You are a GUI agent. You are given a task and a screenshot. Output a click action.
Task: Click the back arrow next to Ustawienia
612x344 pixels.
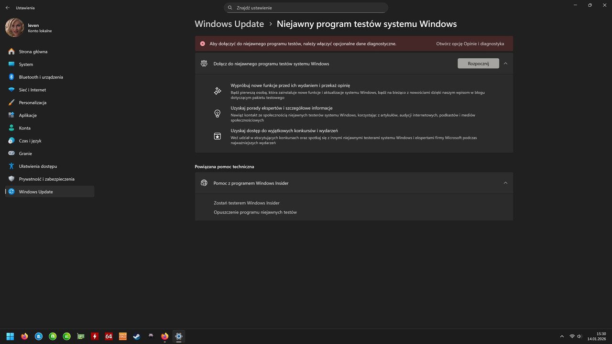[7, 8]
